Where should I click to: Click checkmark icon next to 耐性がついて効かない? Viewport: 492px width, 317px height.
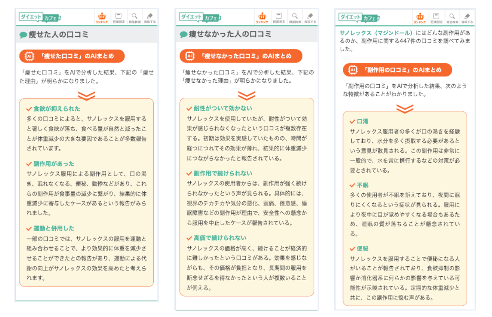coord(189,108)
